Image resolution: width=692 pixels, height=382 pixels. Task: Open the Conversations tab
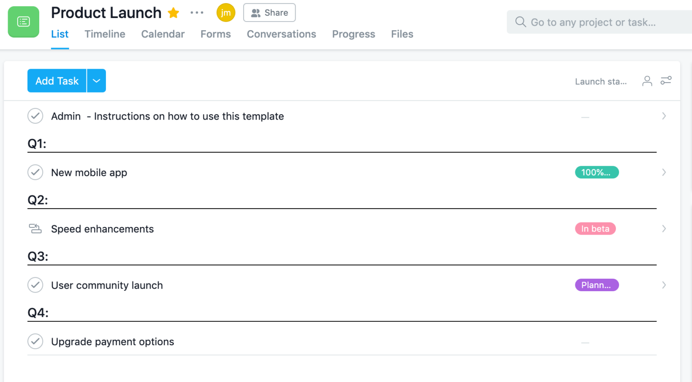coord(281,34)
